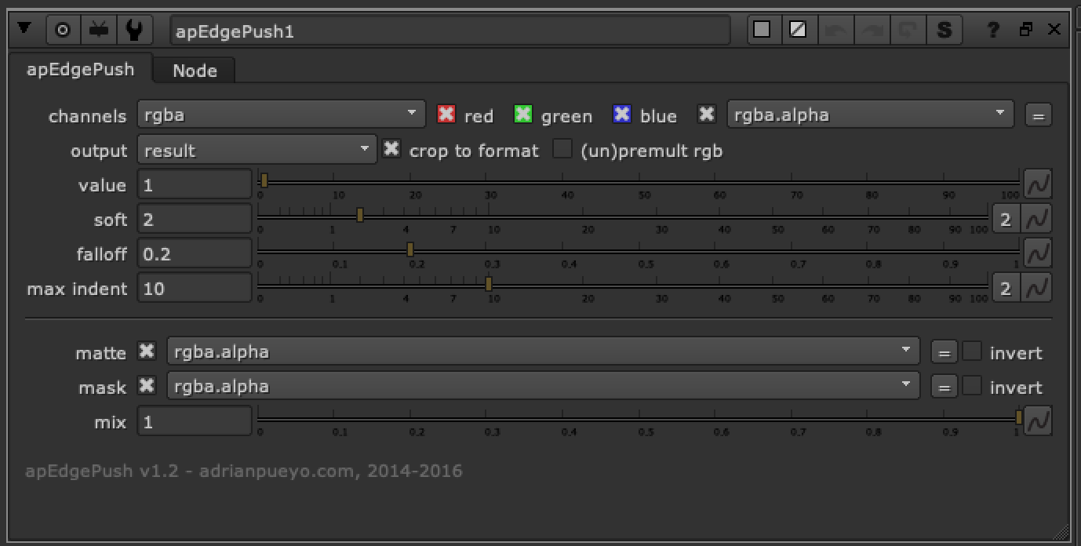Open the gradient/interface color picker icon
This screenshot has height=546, width=1081.
799,29
